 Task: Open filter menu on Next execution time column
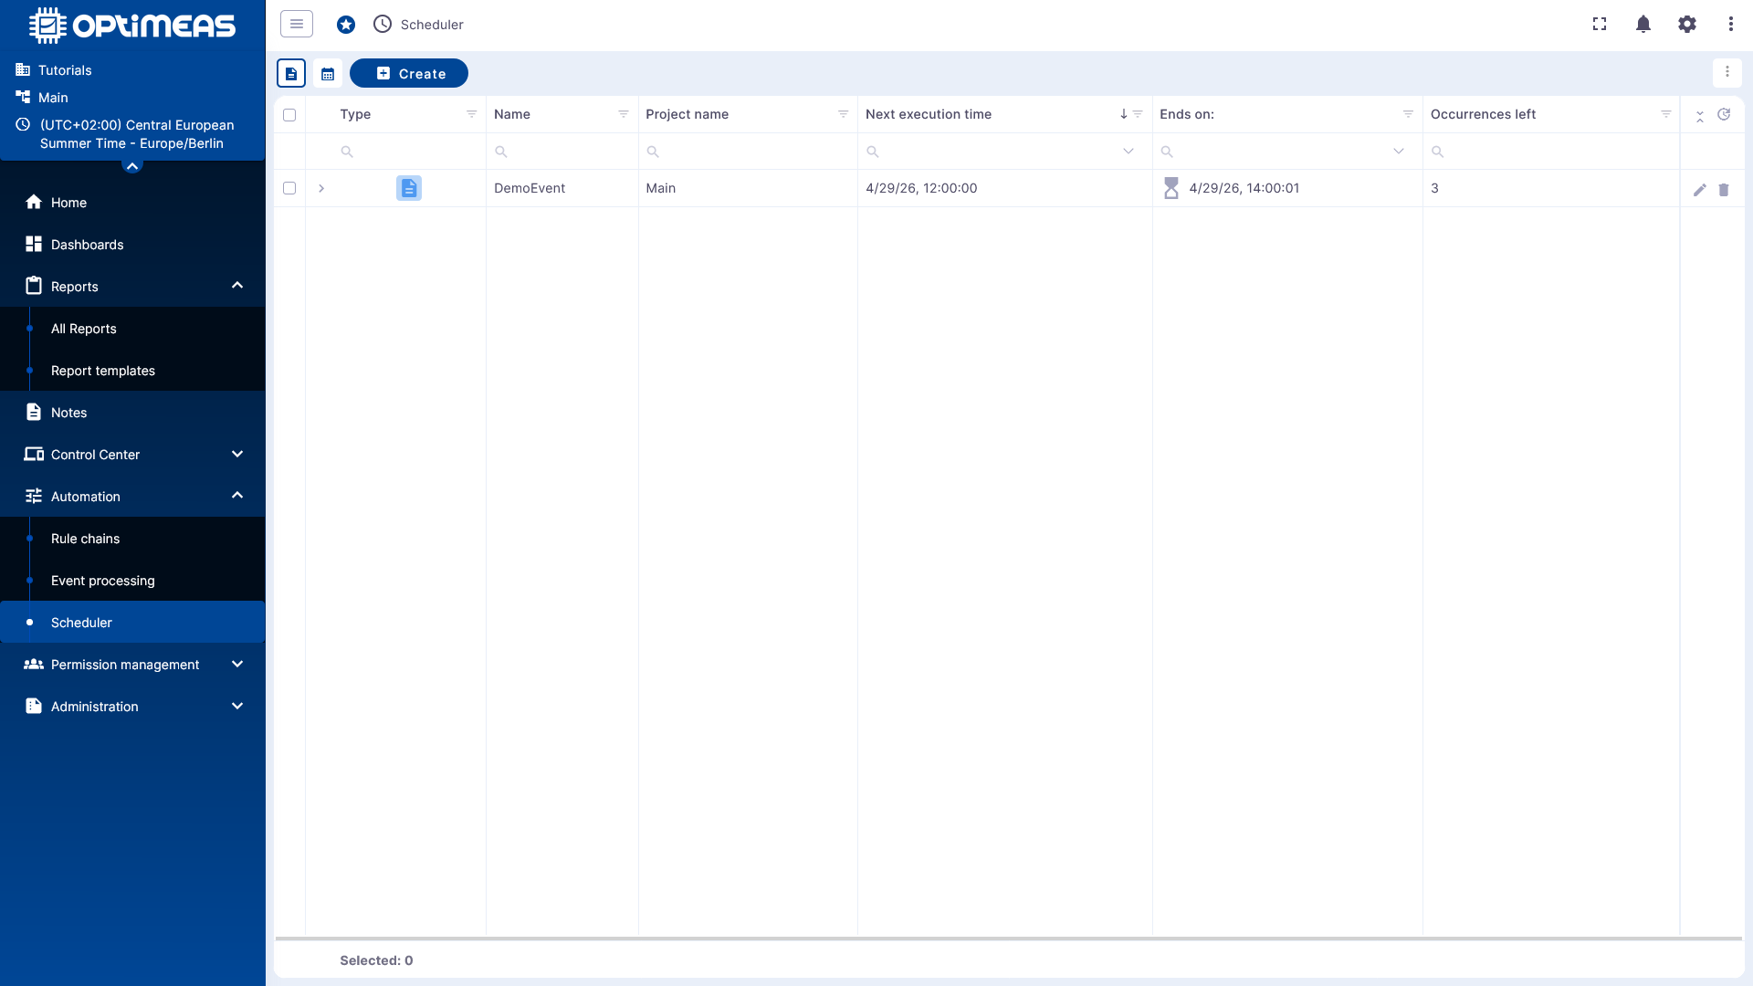point(1138,114)
